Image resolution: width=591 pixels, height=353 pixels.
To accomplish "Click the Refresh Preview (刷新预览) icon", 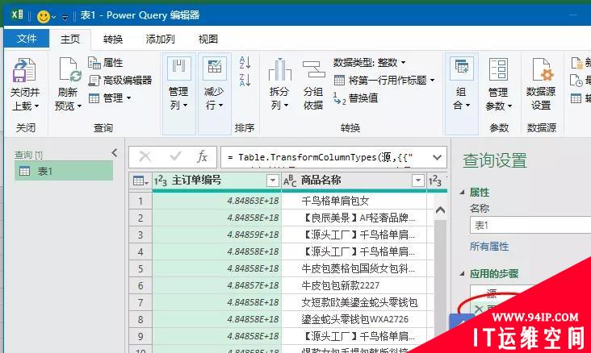I will click(x=69, y=69).
